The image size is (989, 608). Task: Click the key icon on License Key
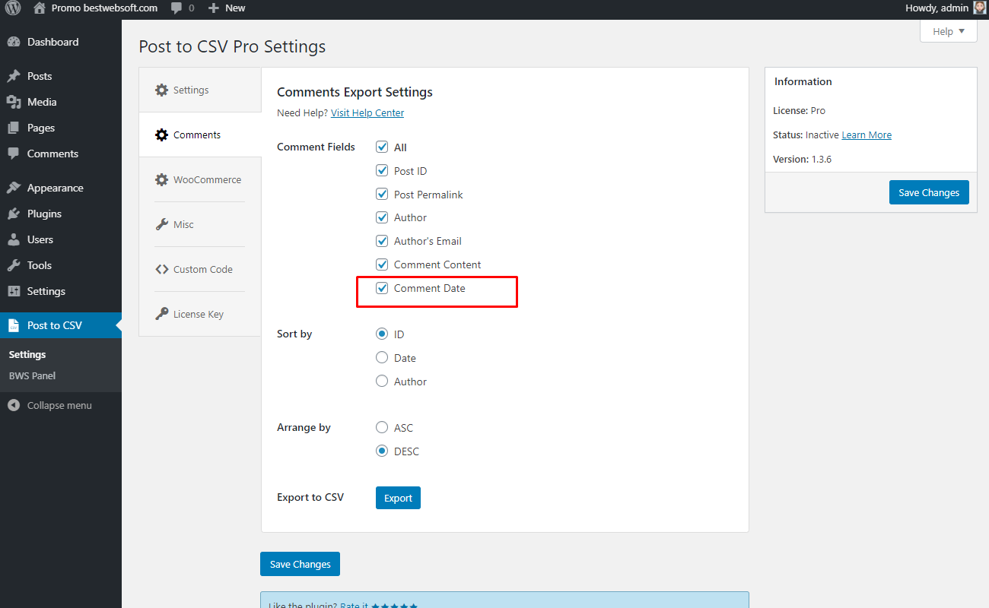[161, 314]
